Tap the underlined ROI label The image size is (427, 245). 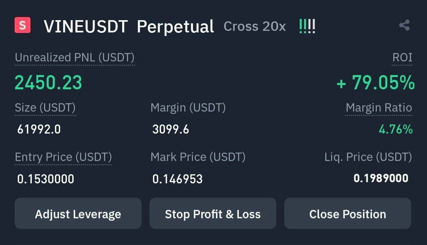[x=402, y=57]
